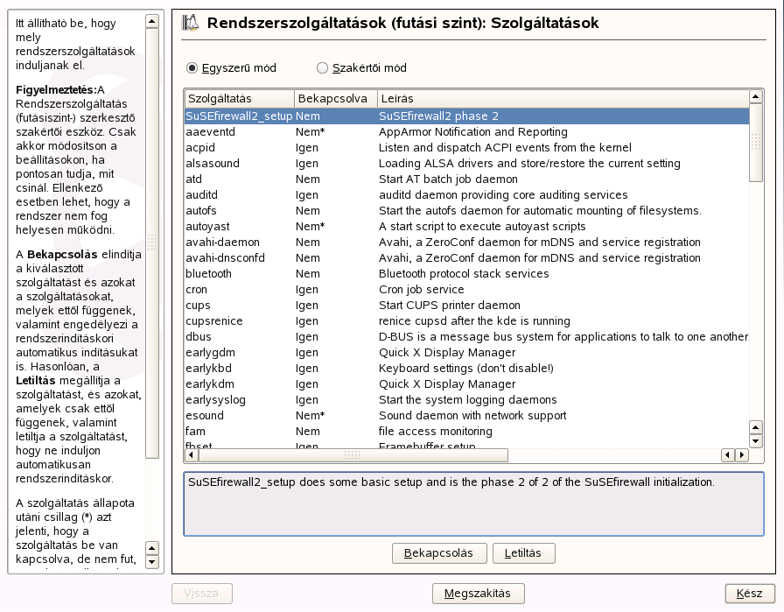Select the auditd service row
The height and width of the screenshot is (612, 784).
[466, 195]
